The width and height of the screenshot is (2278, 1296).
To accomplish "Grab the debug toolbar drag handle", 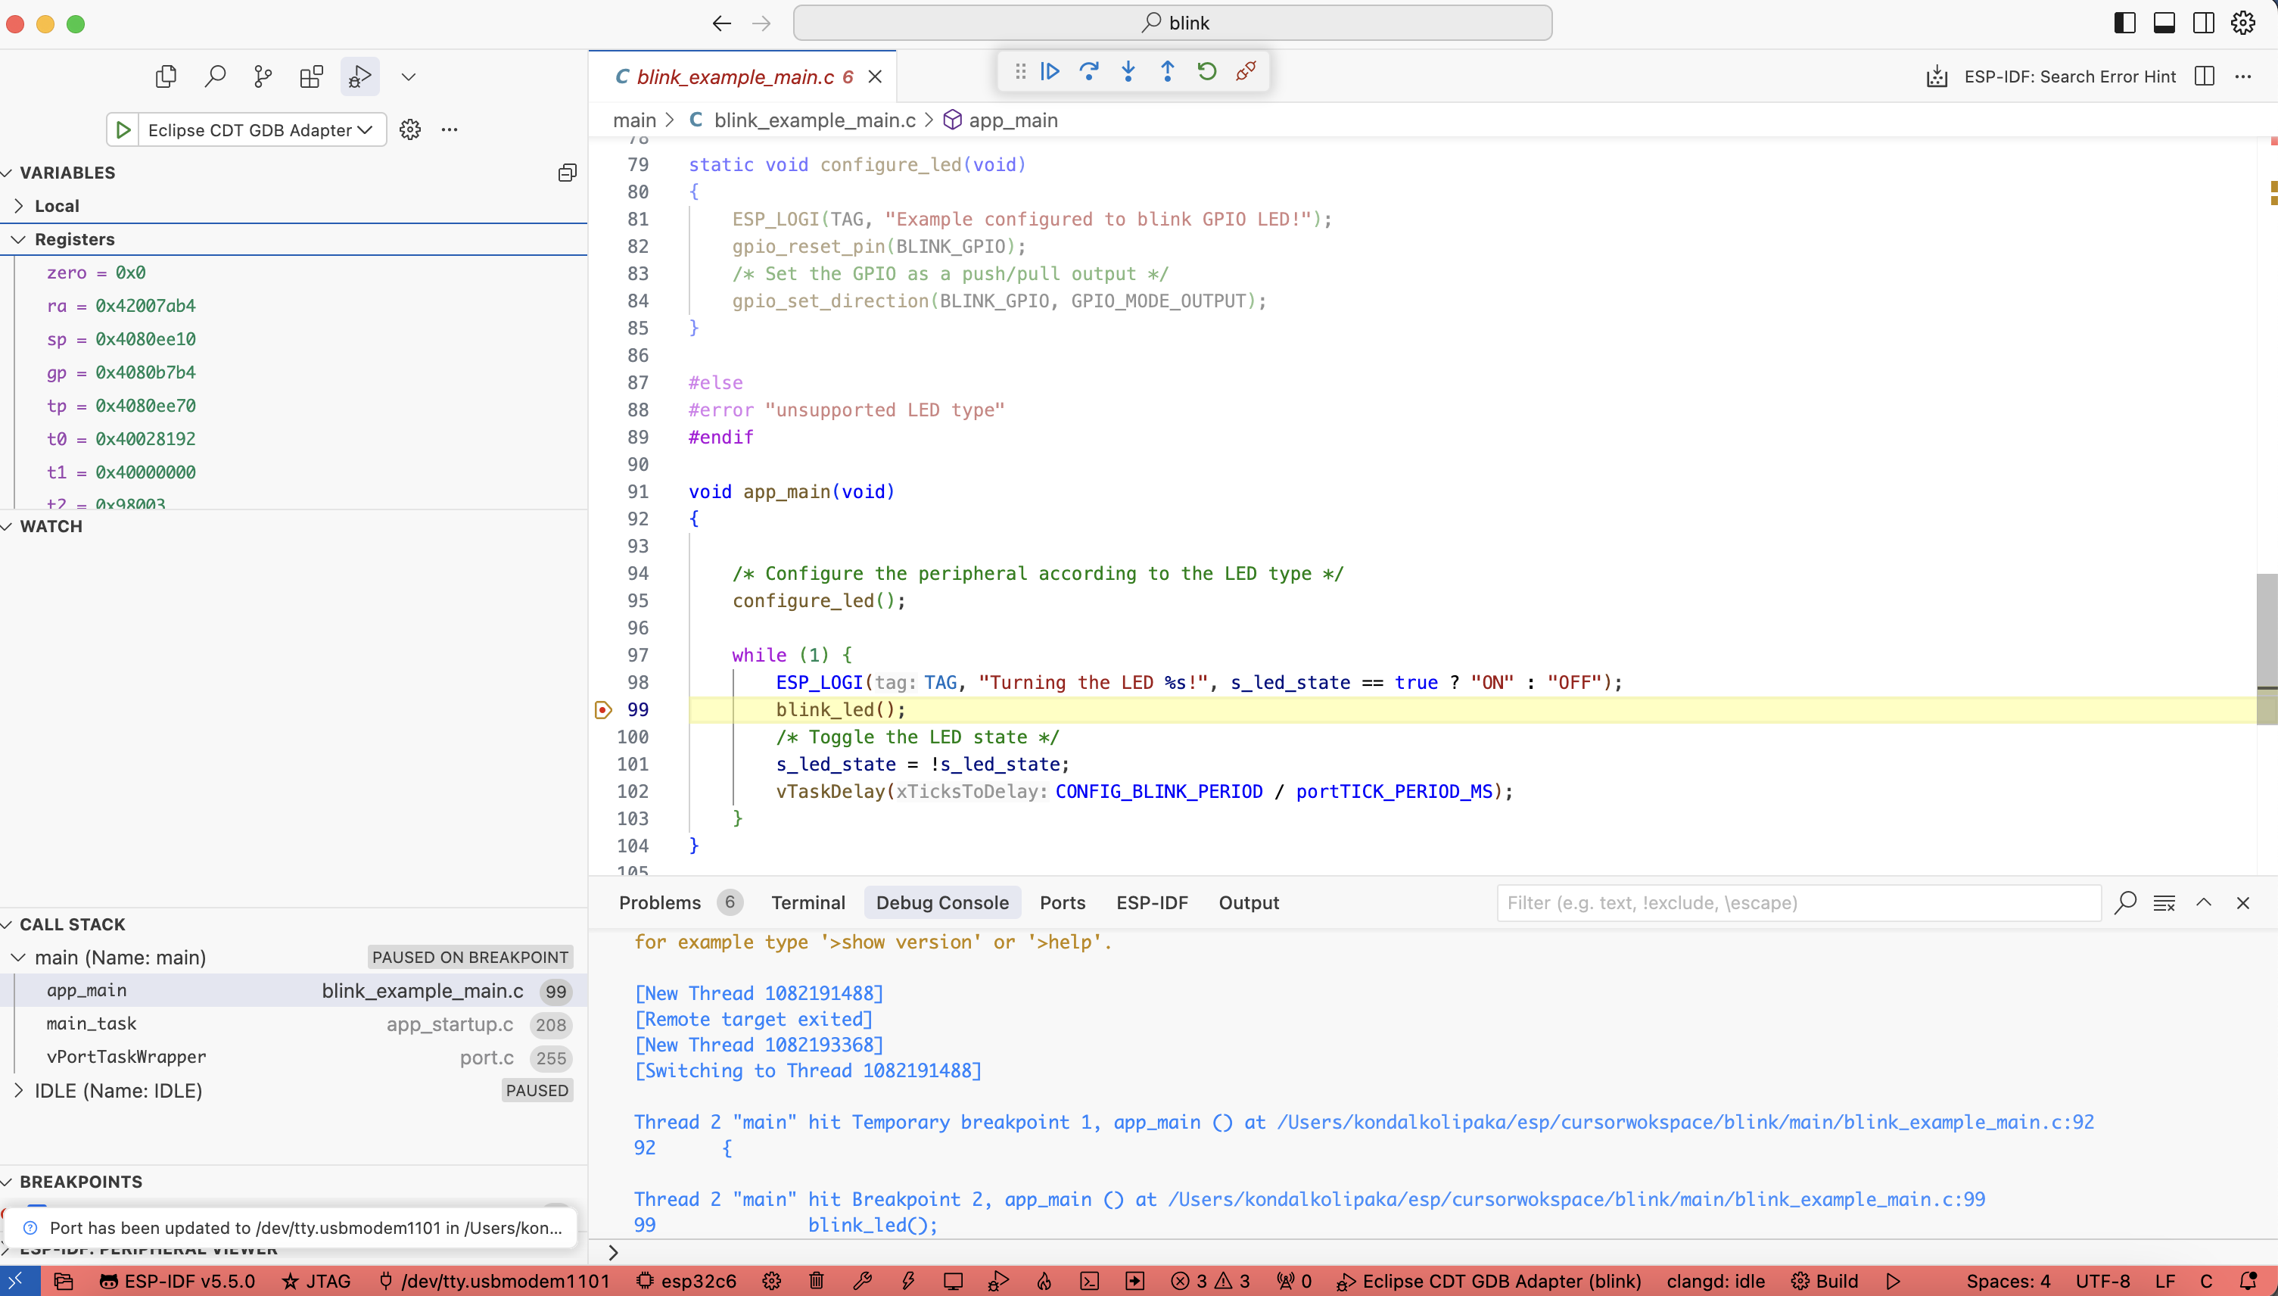I will point(1021,71).
